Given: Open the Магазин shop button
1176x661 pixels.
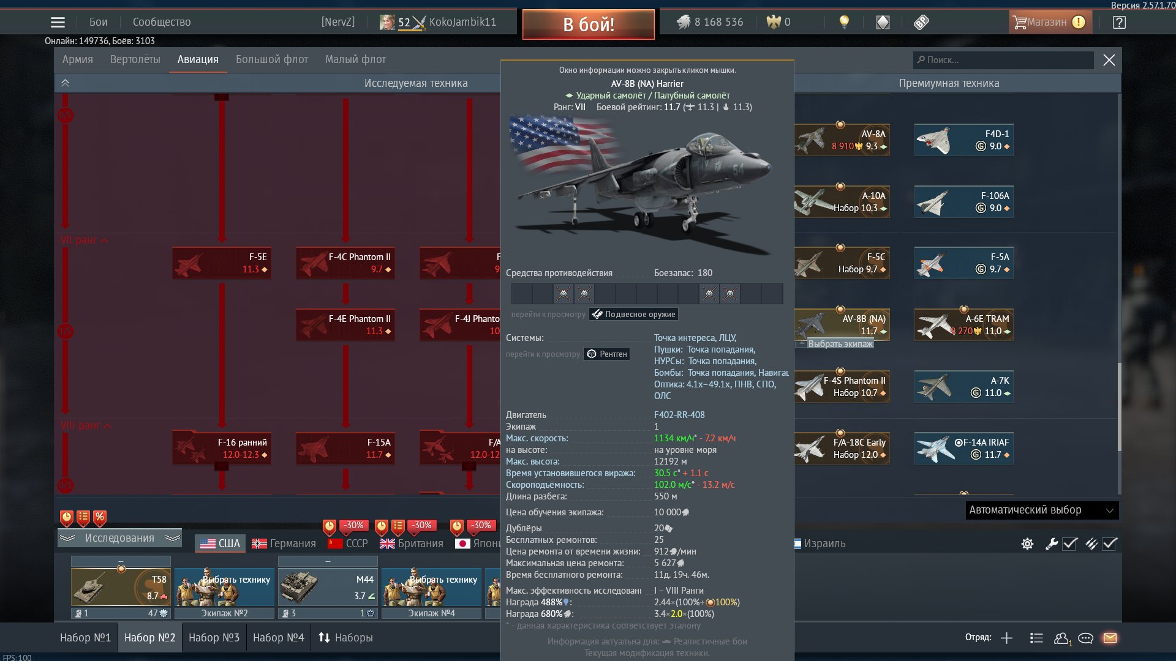Looking at the screenshot, I should tap(1050, 22).
